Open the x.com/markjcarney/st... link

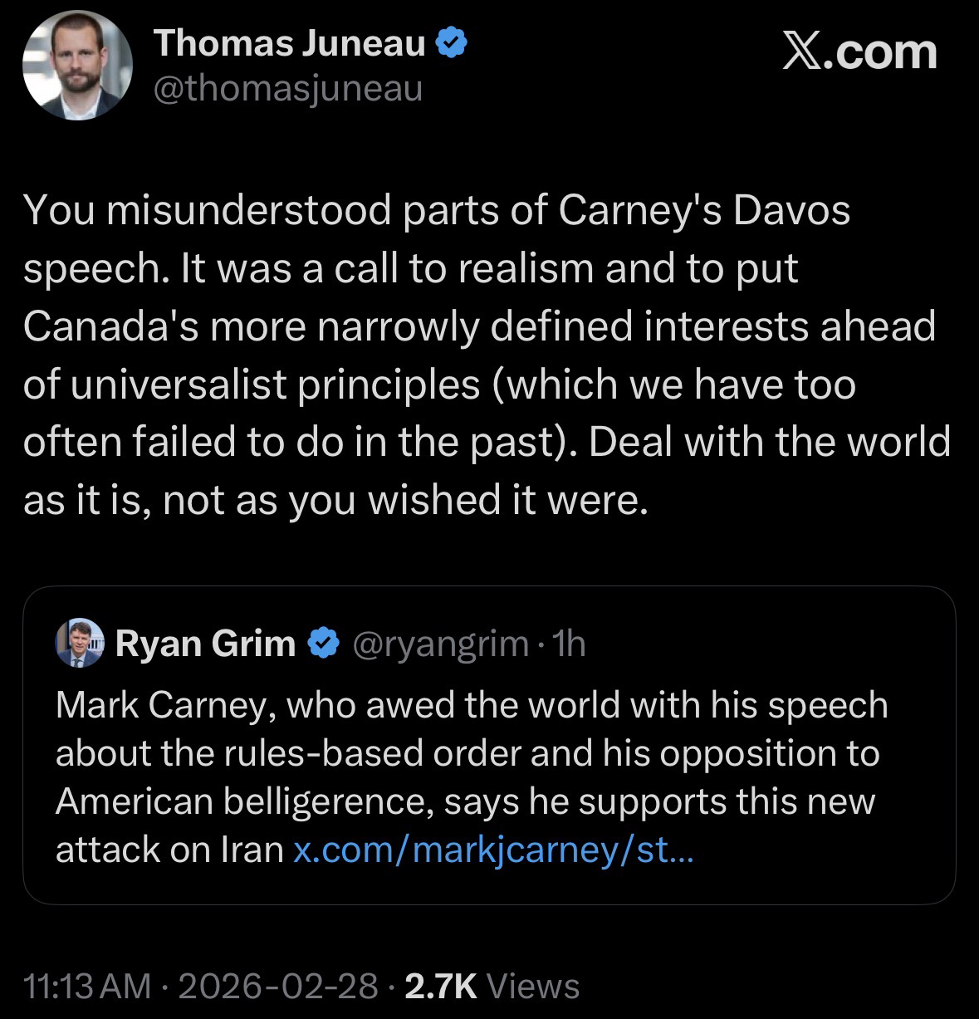click(492, 849)
